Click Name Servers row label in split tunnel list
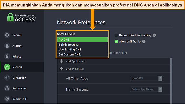 click(77, 89)
